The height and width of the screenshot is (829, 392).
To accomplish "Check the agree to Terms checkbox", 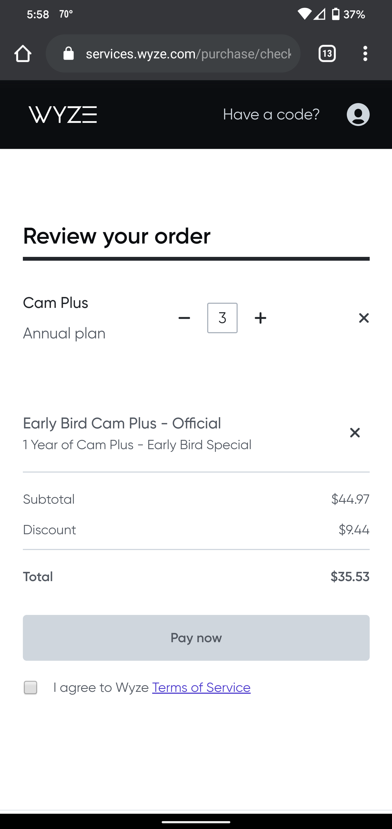I will tap(30, 688).
